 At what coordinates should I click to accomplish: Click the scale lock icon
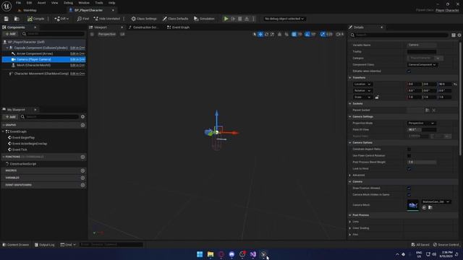tap(377, 97)
